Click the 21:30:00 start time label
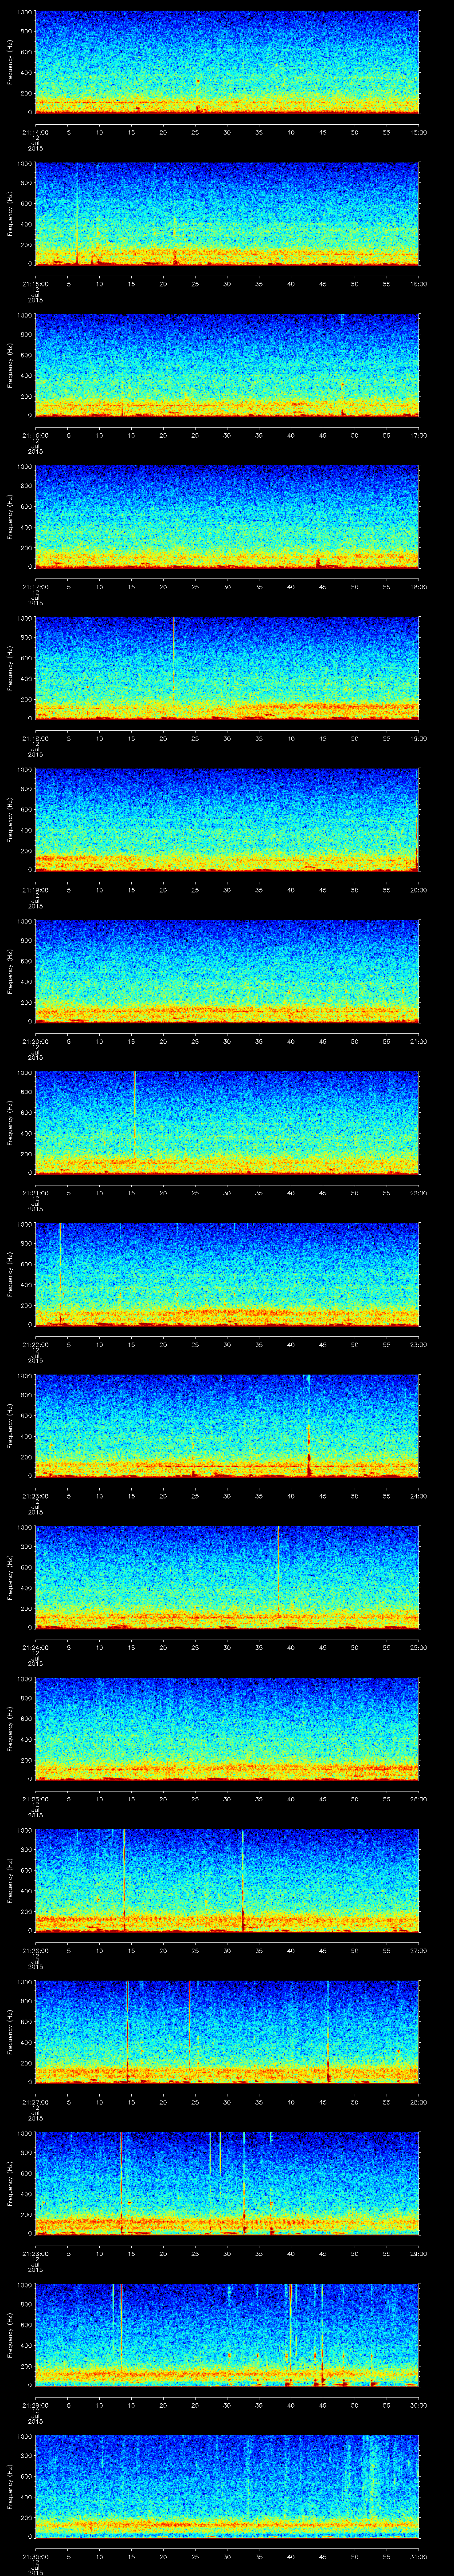 coord(36,2557)
